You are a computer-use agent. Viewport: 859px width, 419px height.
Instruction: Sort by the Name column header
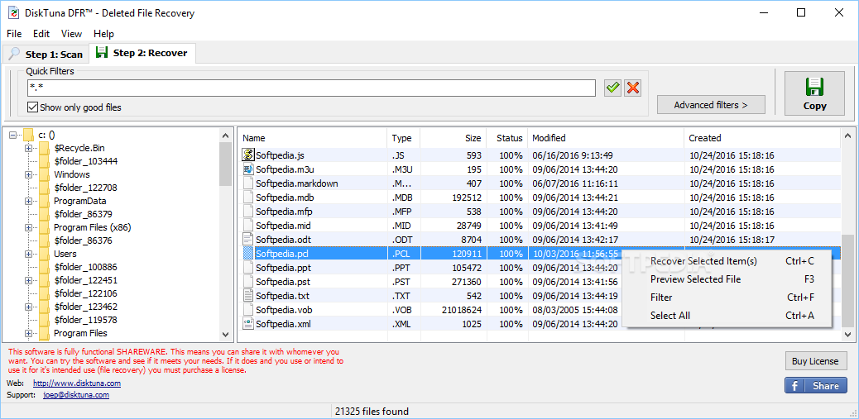point(312,138)
